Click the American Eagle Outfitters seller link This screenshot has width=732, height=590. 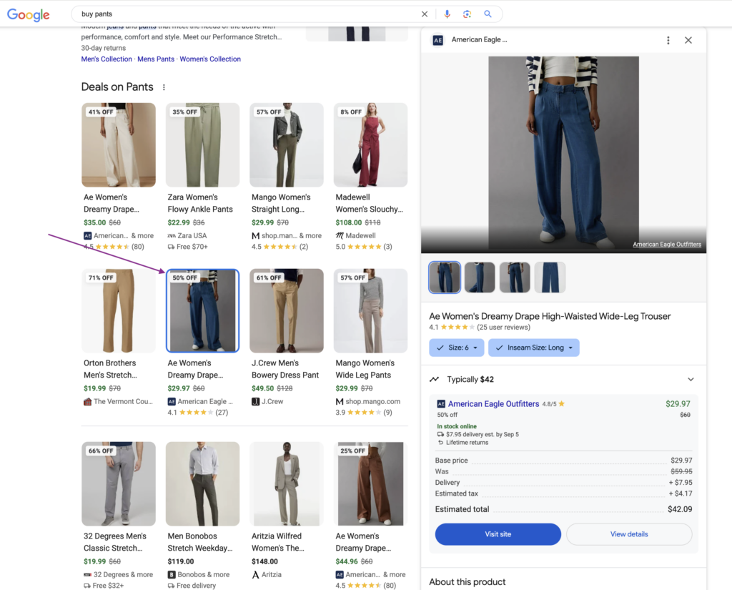tap(493, 404)
